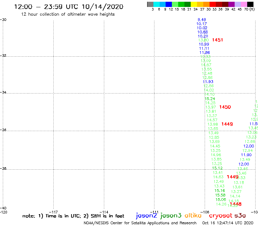Click the wave height value 10.88

(203, 32)
